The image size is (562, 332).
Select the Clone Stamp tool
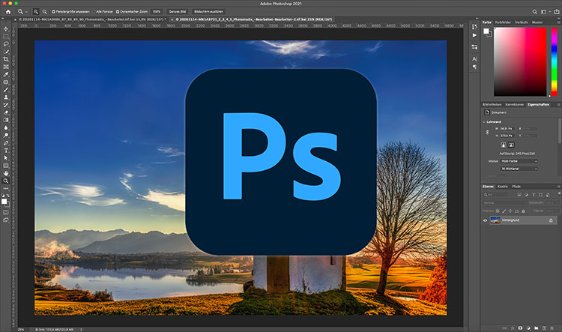tap(6, 97)
